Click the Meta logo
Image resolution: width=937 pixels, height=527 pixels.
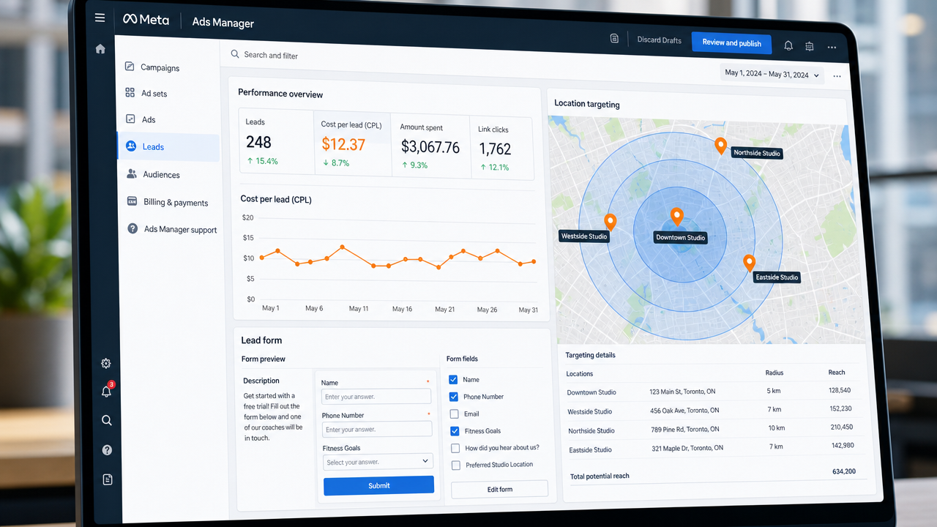click(x=146, y=20)
